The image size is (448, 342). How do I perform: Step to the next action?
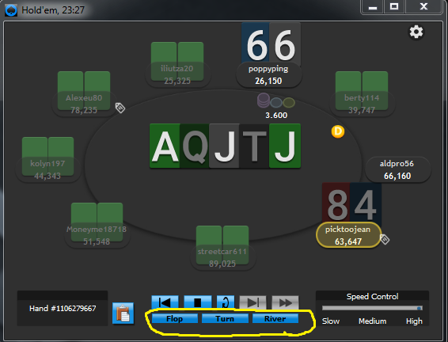[x=252, y=302]
